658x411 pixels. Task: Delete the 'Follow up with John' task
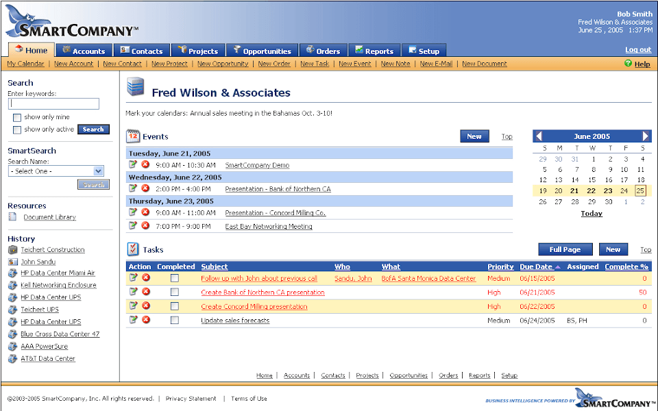coord(145,277)
